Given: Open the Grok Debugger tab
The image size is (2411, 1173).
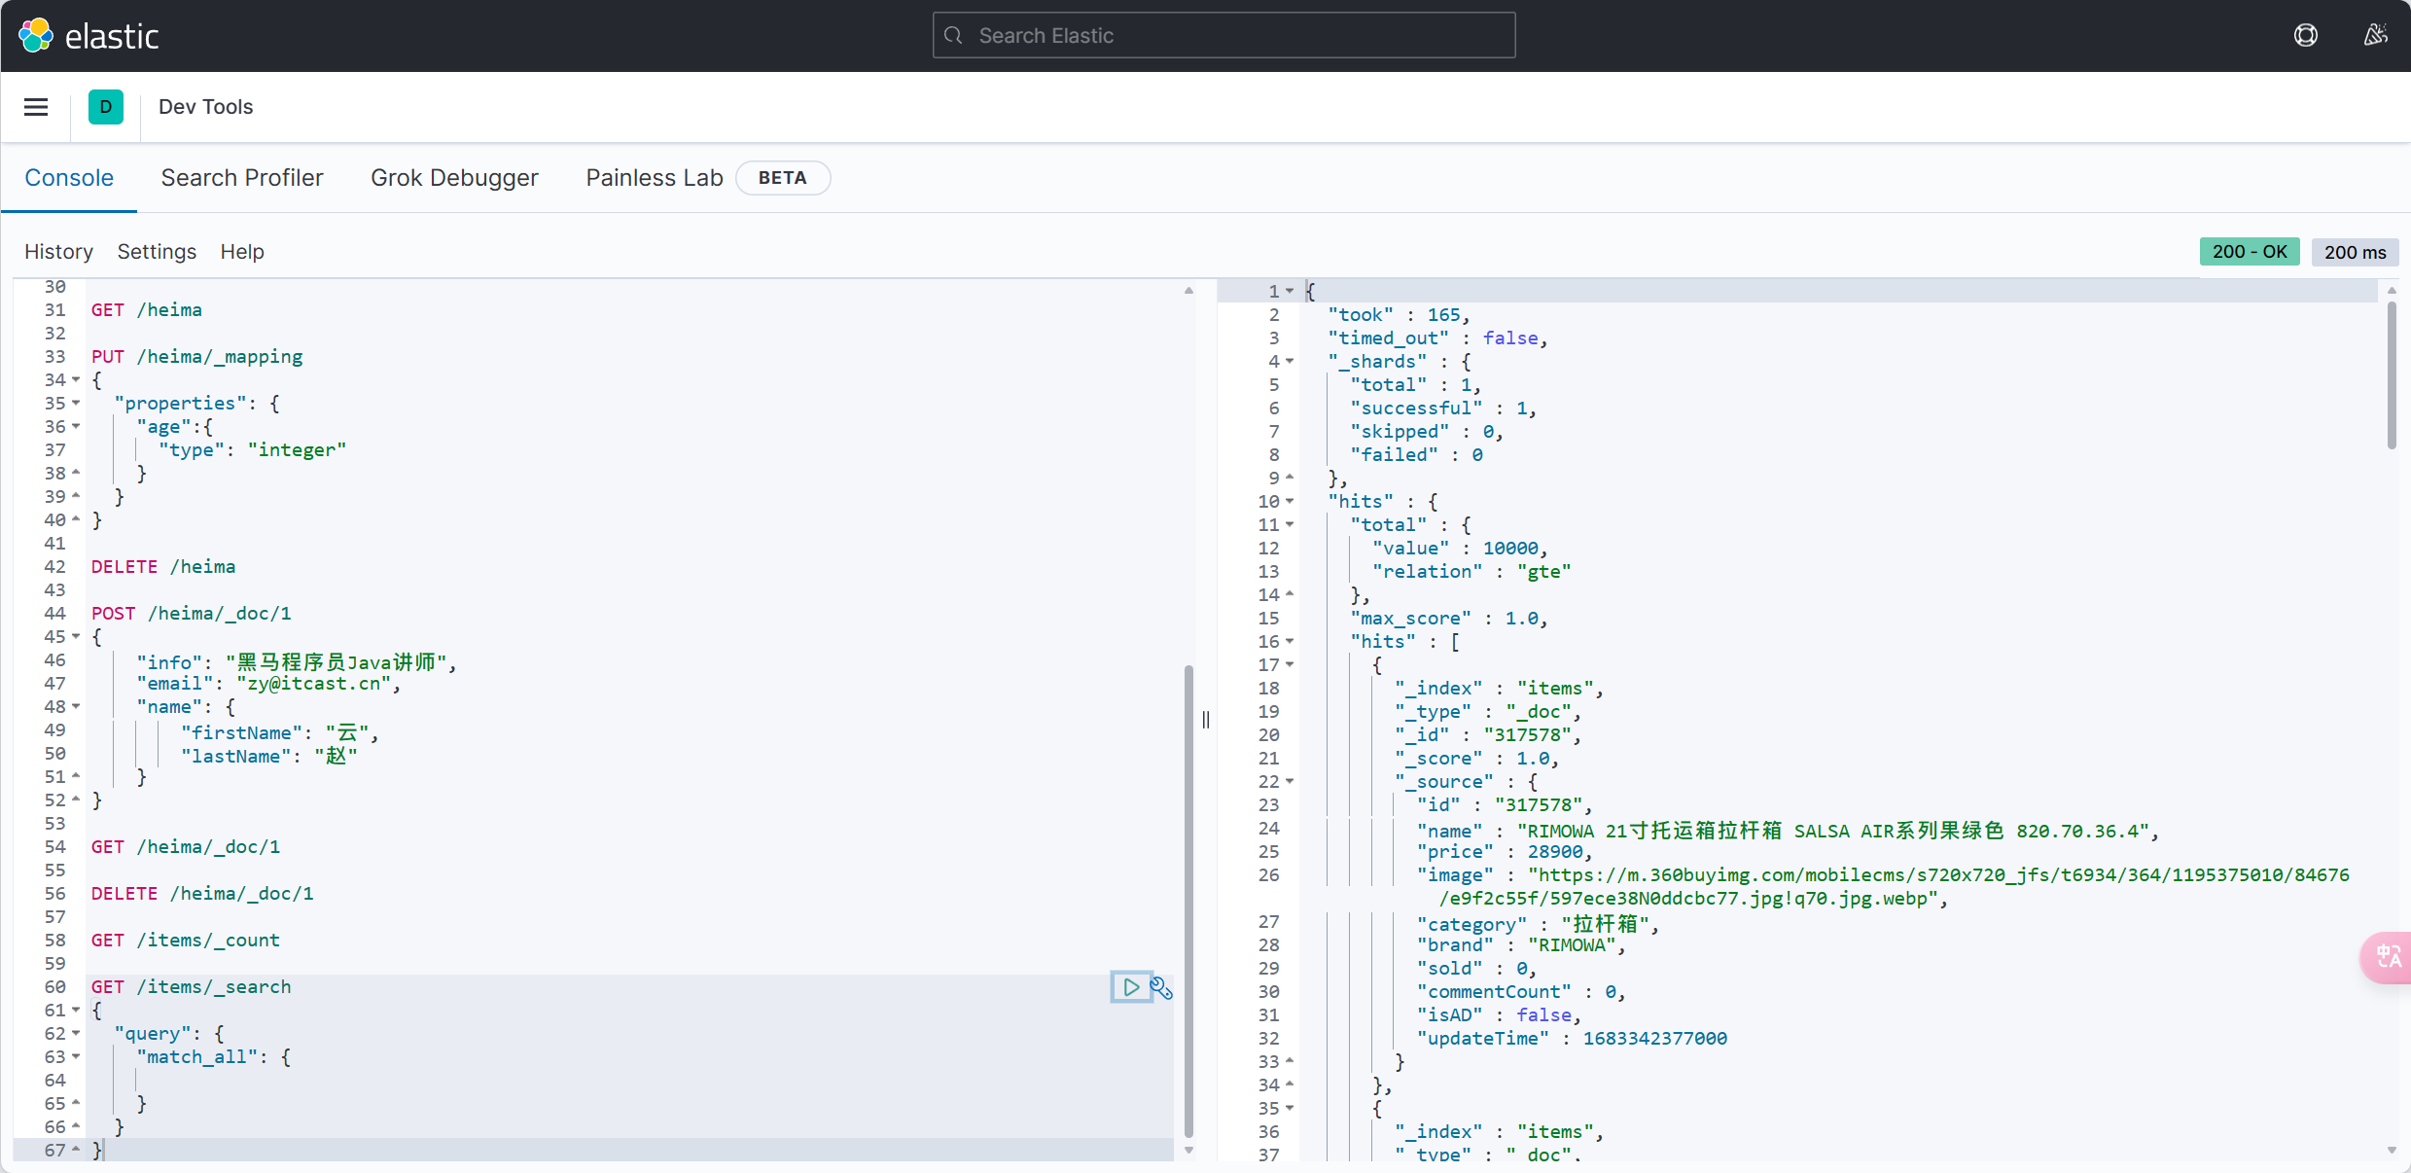Looking at the screenshot, I should 454,178.
